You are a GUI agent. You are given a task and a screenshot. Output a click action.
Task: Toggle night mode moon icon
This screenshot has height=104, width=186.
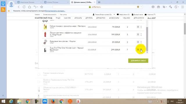pyautogui.click(x=176, y=7)
